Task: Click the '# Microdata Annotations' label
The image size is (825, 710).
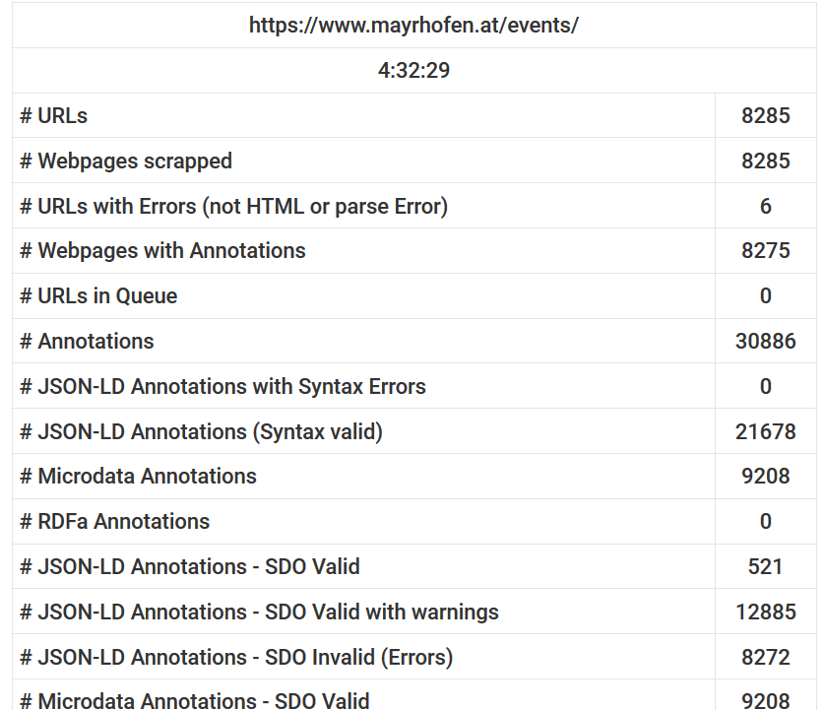Action: coord(138,477)
